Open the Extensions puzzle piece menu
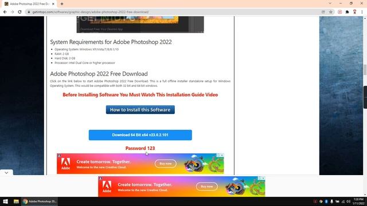Image resolution: width=367 pixels, height=206 pixels. (x=348, y=12)
